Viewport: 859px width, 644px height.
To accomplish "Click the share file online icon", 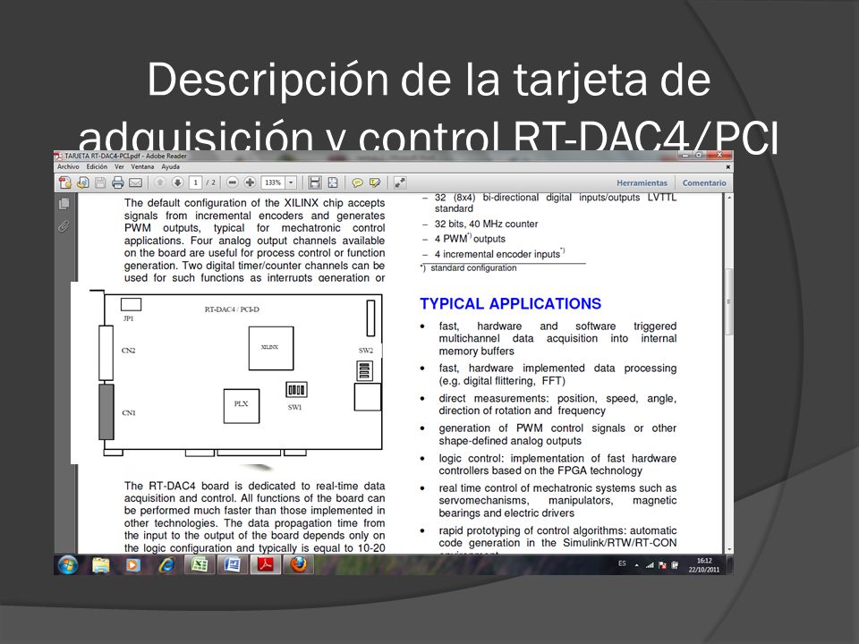I will click(x=82, y=182).
